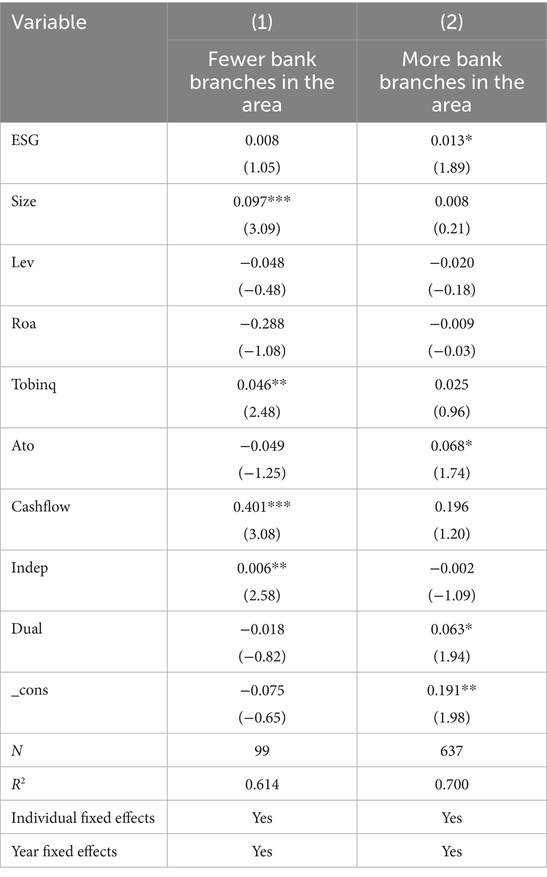Select the 'Individual fixed effects' row label
Screen dimensions: 547x877
(x=83, y=818)
